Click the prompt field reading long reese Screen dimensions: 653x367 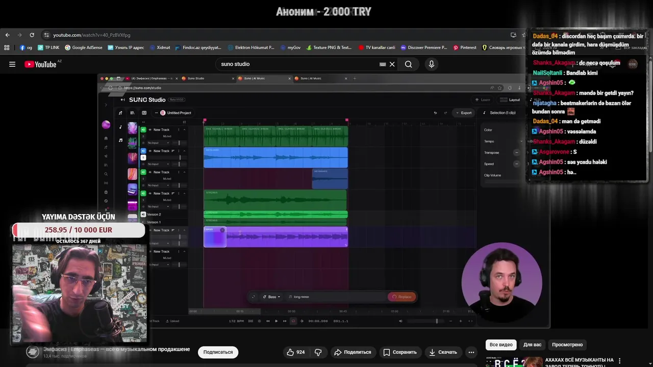336,297
